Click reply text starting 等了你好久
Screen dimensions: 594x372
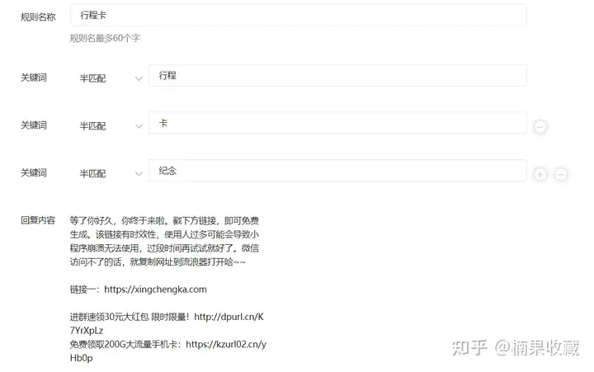[164, 242]
